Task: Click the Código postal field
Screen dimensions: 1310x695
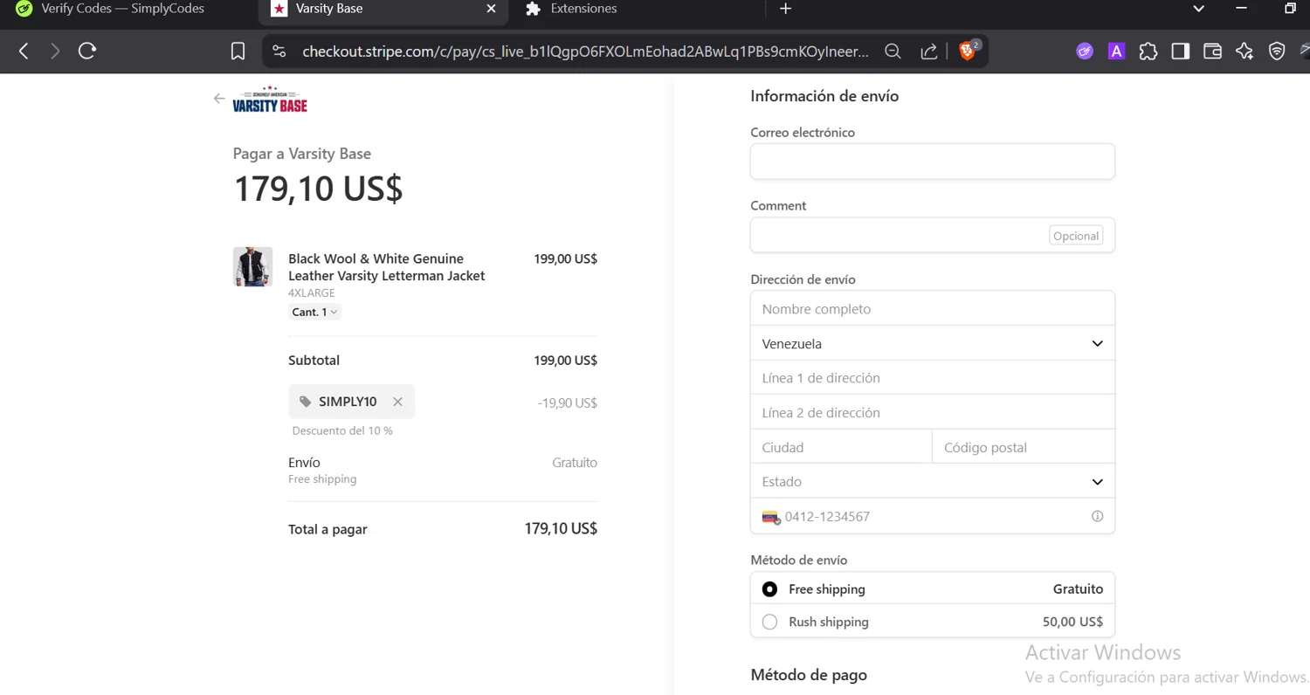Action: [x=1024, y=447]
